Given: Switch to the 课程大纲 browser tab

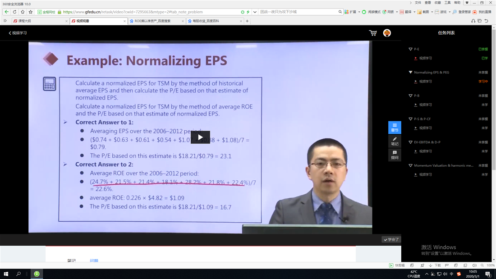Looking at the screenshot, I should coord(40,21).
